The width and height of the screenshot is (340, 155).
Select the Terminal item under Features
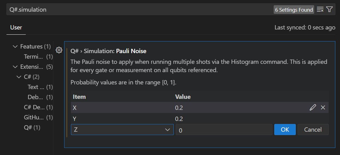[x=34, y=57]
